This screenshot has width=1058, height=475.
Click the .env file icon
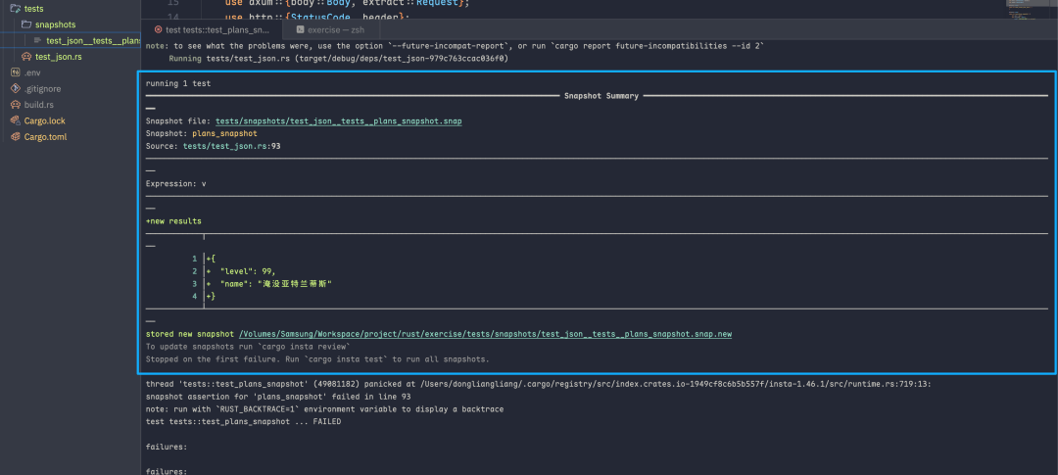pos(15,72)
